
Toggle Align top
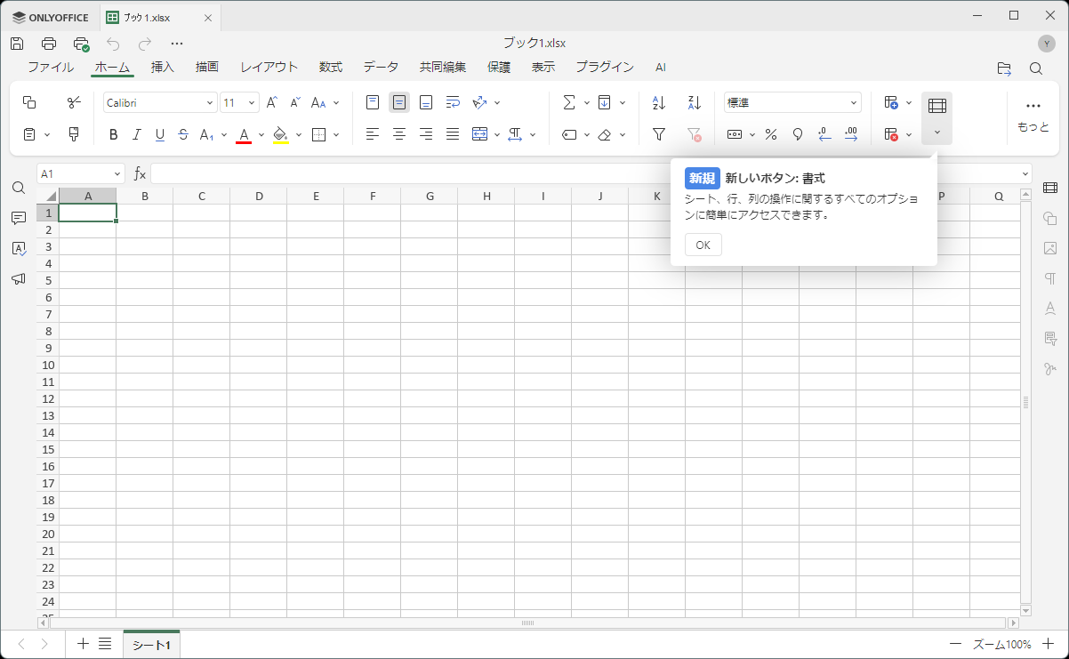click(373, 103)
